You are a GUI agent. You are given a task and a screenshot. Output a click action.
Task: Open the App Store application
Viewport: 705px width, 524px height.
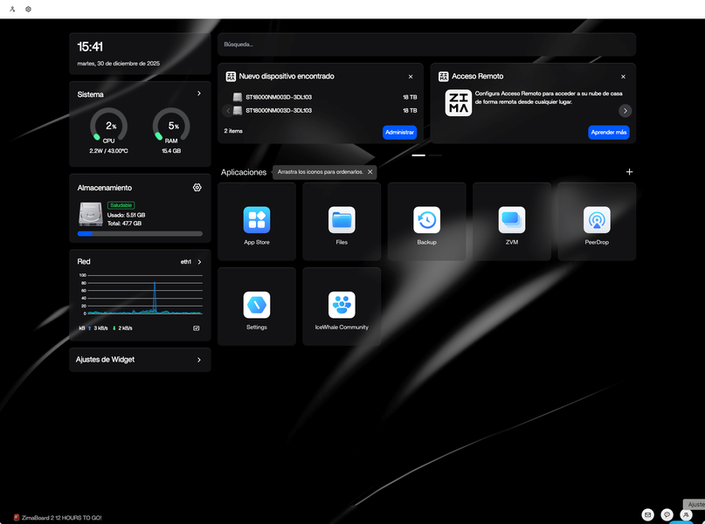[x=256, y=220]
